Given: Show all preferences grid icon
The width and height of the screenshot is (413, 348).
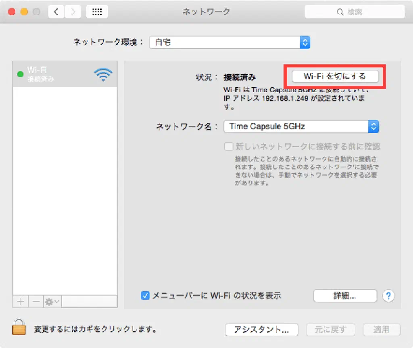Looking at the screenshot, I should [97, 12].
